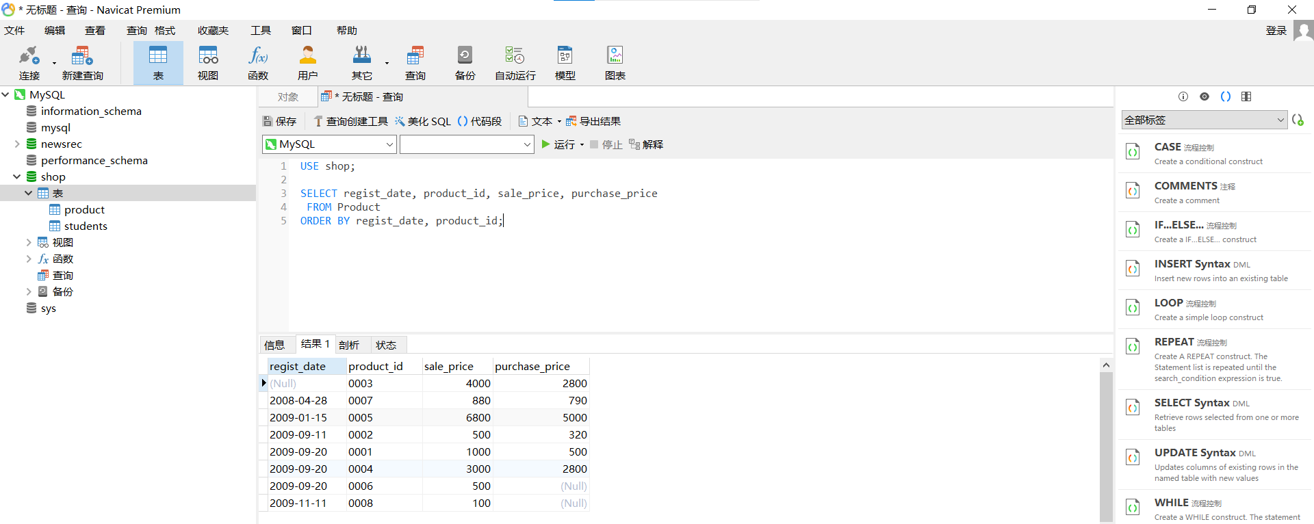
Task: Open 查询创建工具 query builder
Action: point(350,121)
